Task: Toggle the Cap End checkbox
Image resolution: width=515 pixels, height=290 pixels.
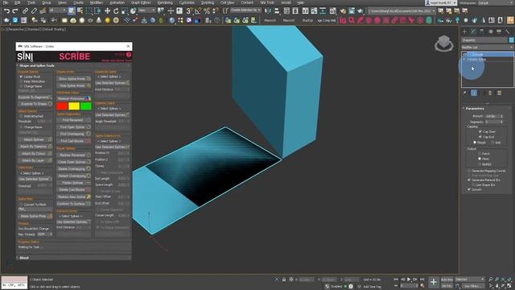Action: coord(480,137)
